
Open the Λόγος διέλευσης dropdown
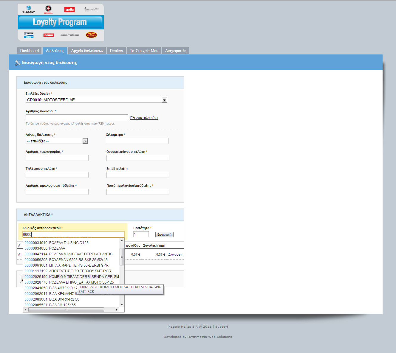(x=85, y=141)
